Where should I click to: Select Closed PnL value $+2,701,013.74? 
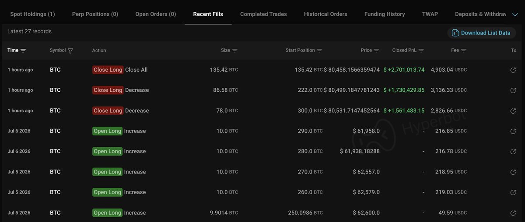(x=404, y=70)
